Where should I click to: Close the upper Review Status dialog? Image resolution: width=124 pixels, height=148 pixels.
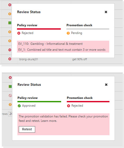tap(106, 12)
